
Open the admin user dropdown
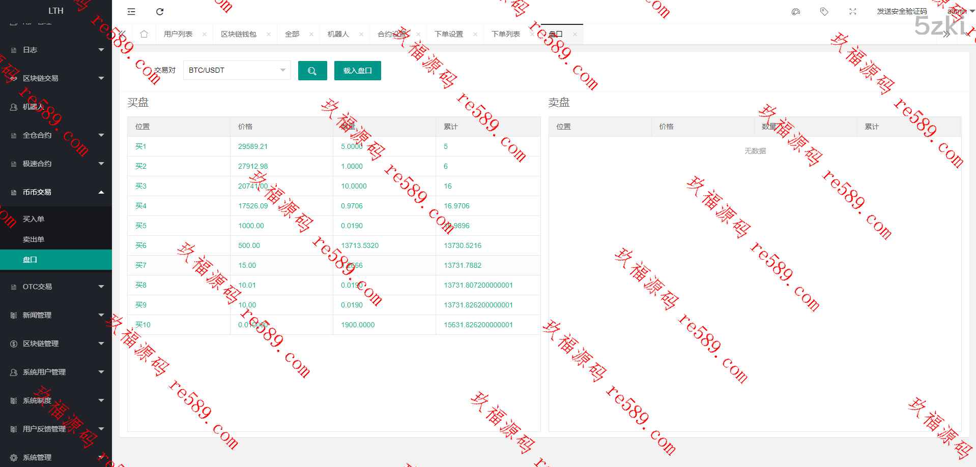(x=960, y=11)
